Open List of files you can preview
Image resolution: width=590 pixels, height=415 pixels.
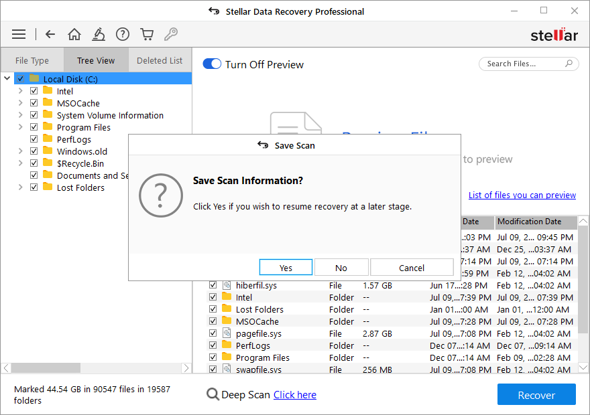522,195
